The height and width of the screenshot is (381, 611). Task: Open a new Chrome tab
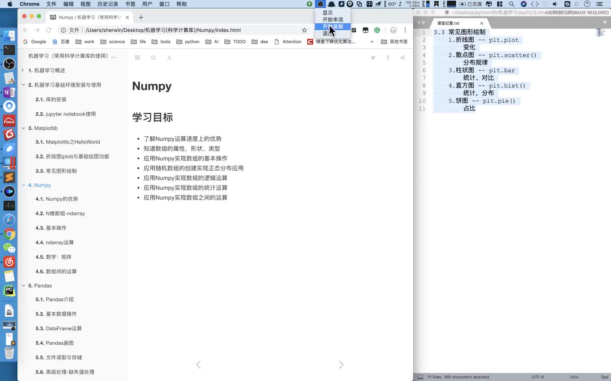141,17
